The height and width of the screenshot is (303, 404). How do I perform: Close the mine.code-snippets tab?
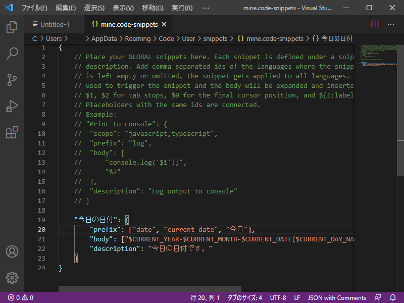(164, 24)
